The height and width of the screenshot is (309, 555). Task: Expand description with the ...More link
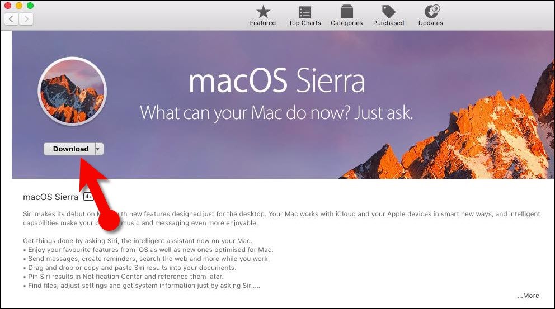[528, 296]
